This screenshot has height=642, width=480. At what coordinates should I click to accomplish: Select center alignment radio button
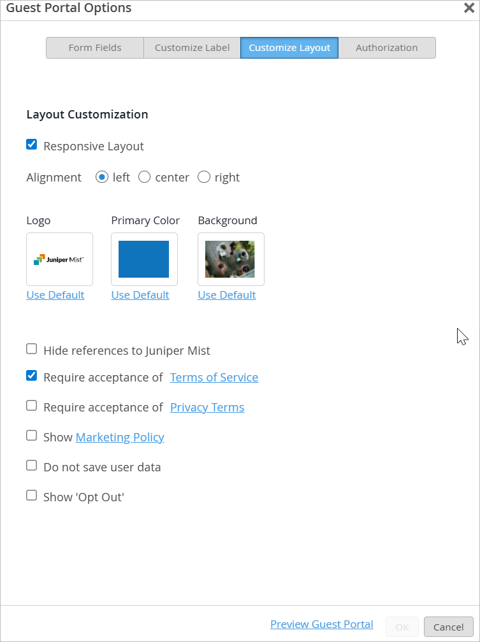tap(145, 177)
